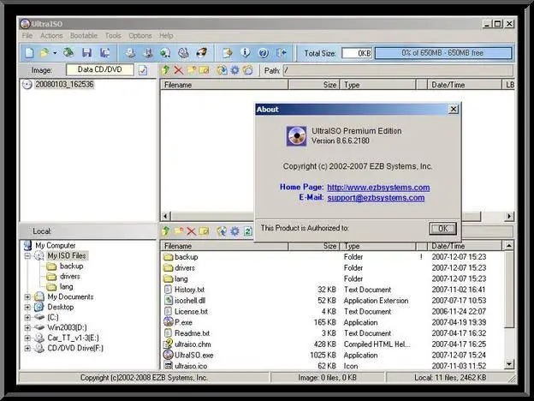Screen dimensions: 534x401
Task: Click red X Delete in Local pane toolbar
Action: pos(192,231)
